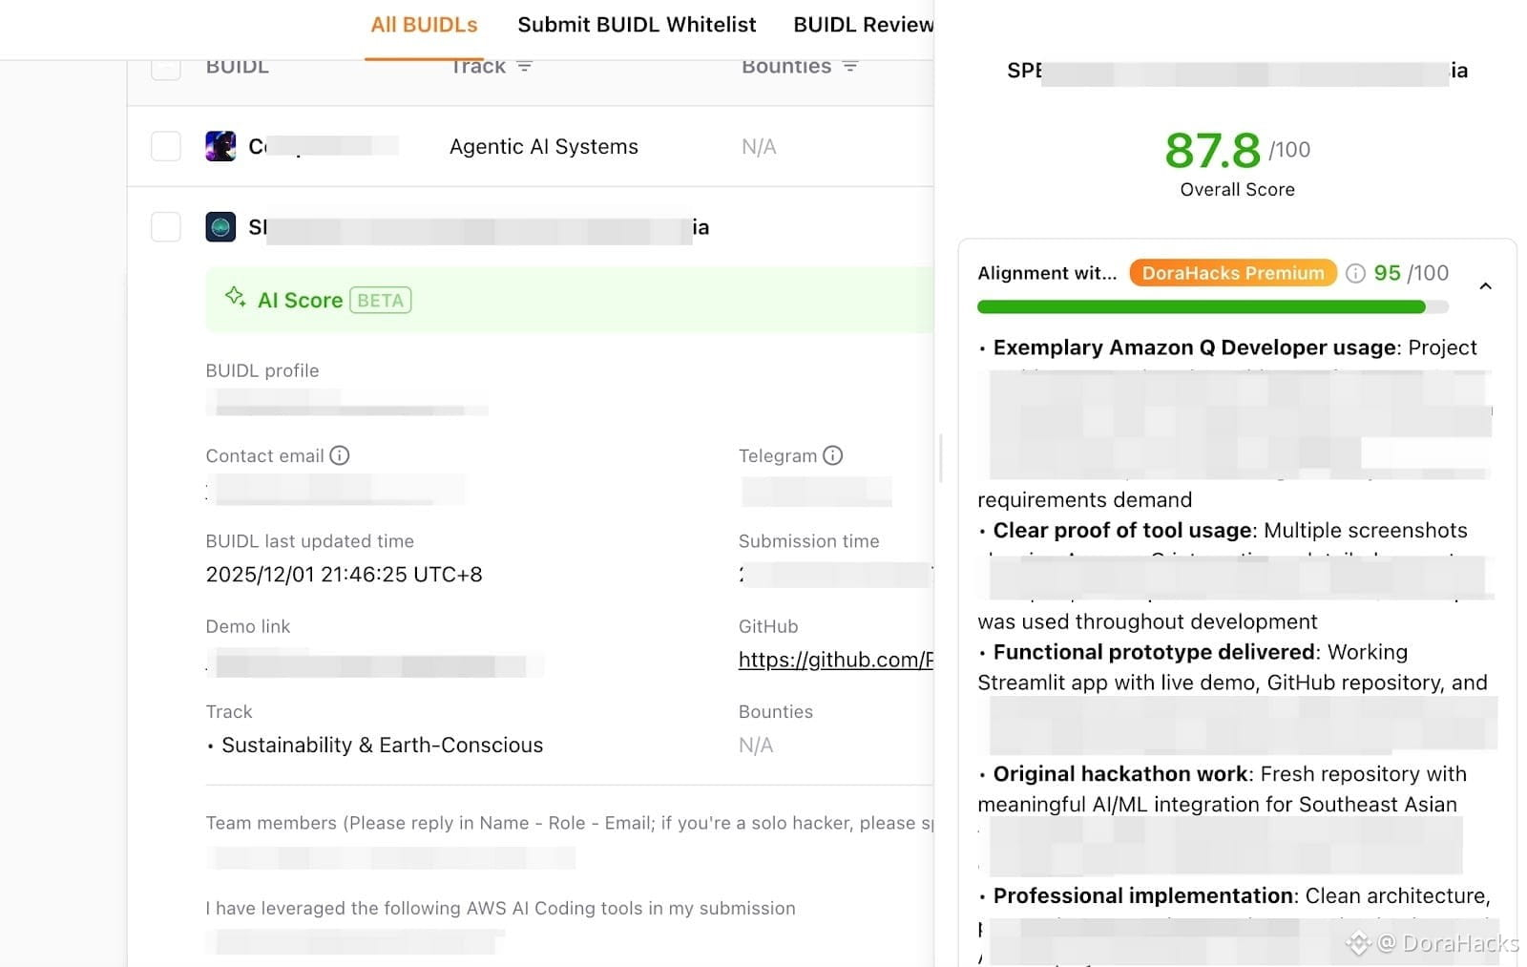Click the Submission time label
This screenshot has width=1527, height=967.
click(809, 541)
